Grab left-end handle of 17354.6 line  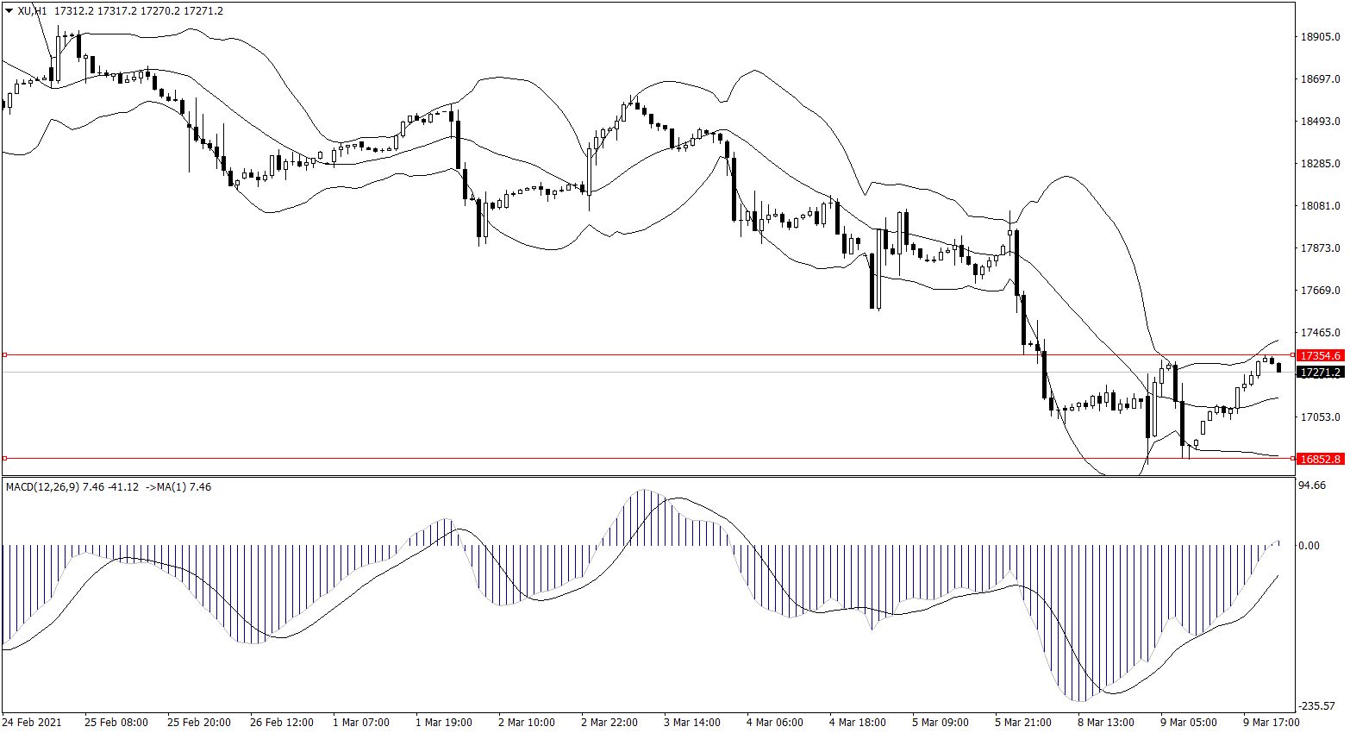point(4,354)
